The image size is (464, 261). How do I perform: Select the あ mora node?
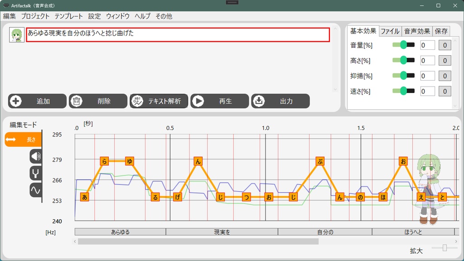(85, 197)
